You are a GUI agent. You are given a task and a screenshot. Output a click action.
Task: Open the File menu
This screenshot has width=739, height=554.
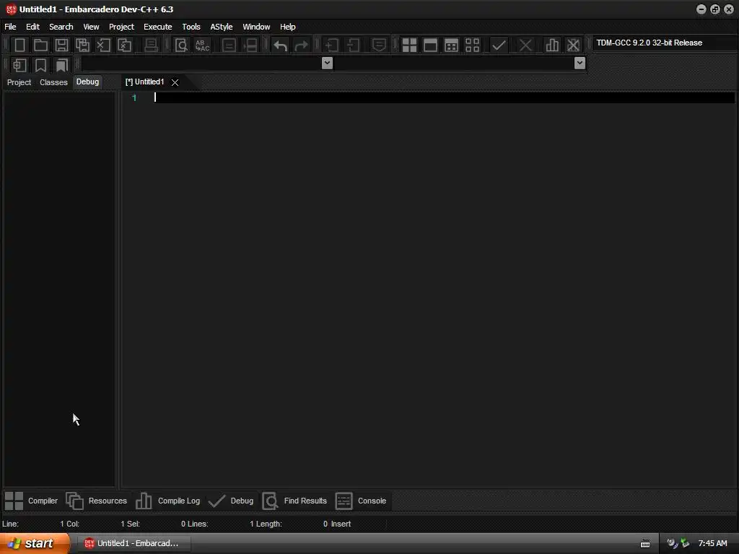tap(10, 27)
